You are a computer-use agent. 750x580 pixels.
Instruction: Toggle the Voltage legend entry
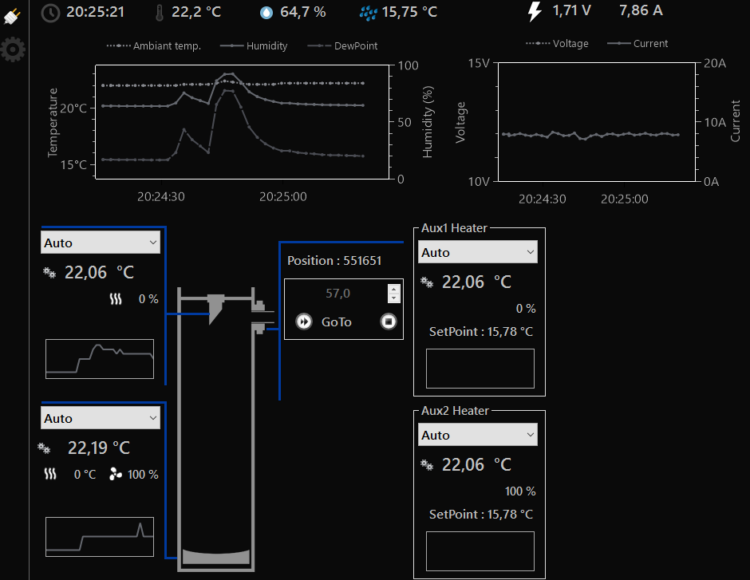click(557, 44)
